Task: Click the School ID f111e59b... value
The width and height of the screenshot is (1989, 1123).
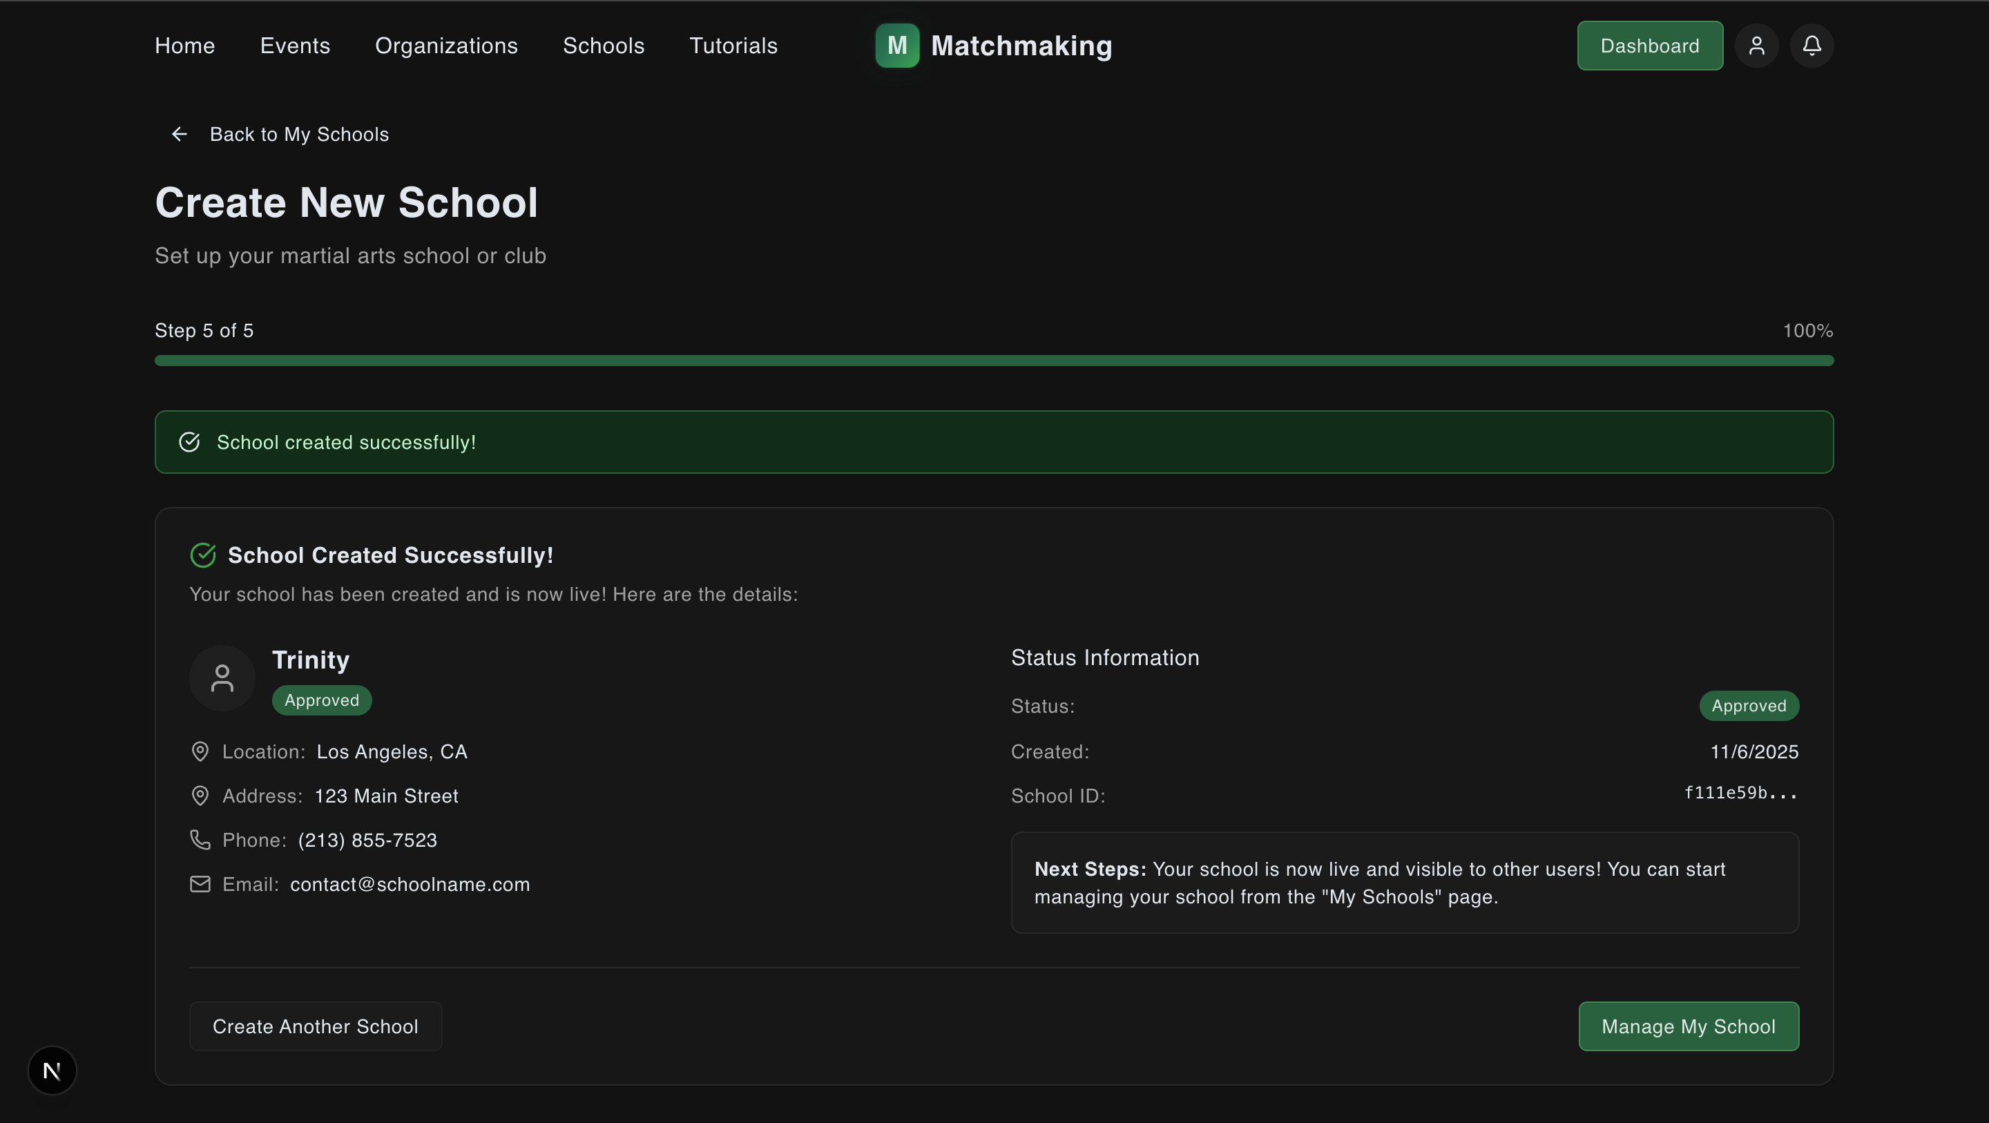Action: click(1741, 792)
